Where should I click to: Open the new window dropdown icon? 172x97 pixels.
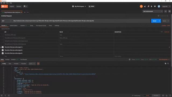click(x=25, y=6)
